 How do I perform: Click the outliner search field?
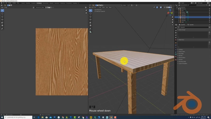[192, 5]
